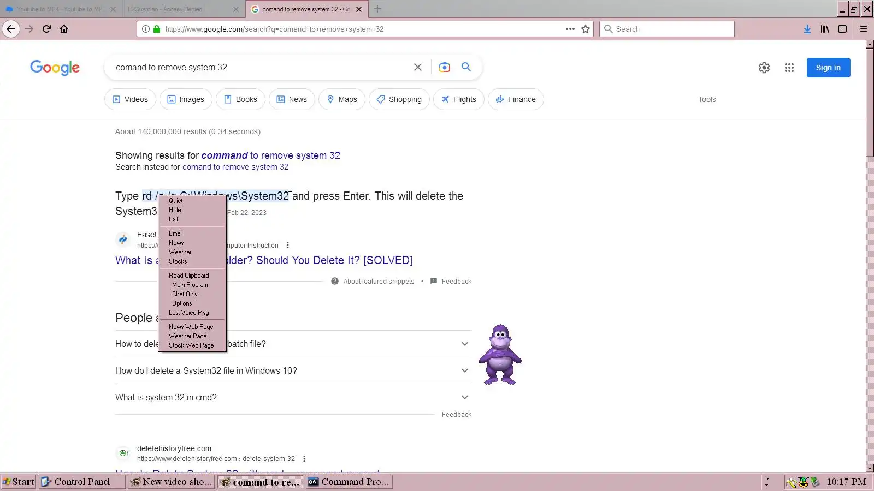This screenshot has height=491, width=874.
Task: Switch to Command Prompt taskbar button
Action: click(350, 482)
